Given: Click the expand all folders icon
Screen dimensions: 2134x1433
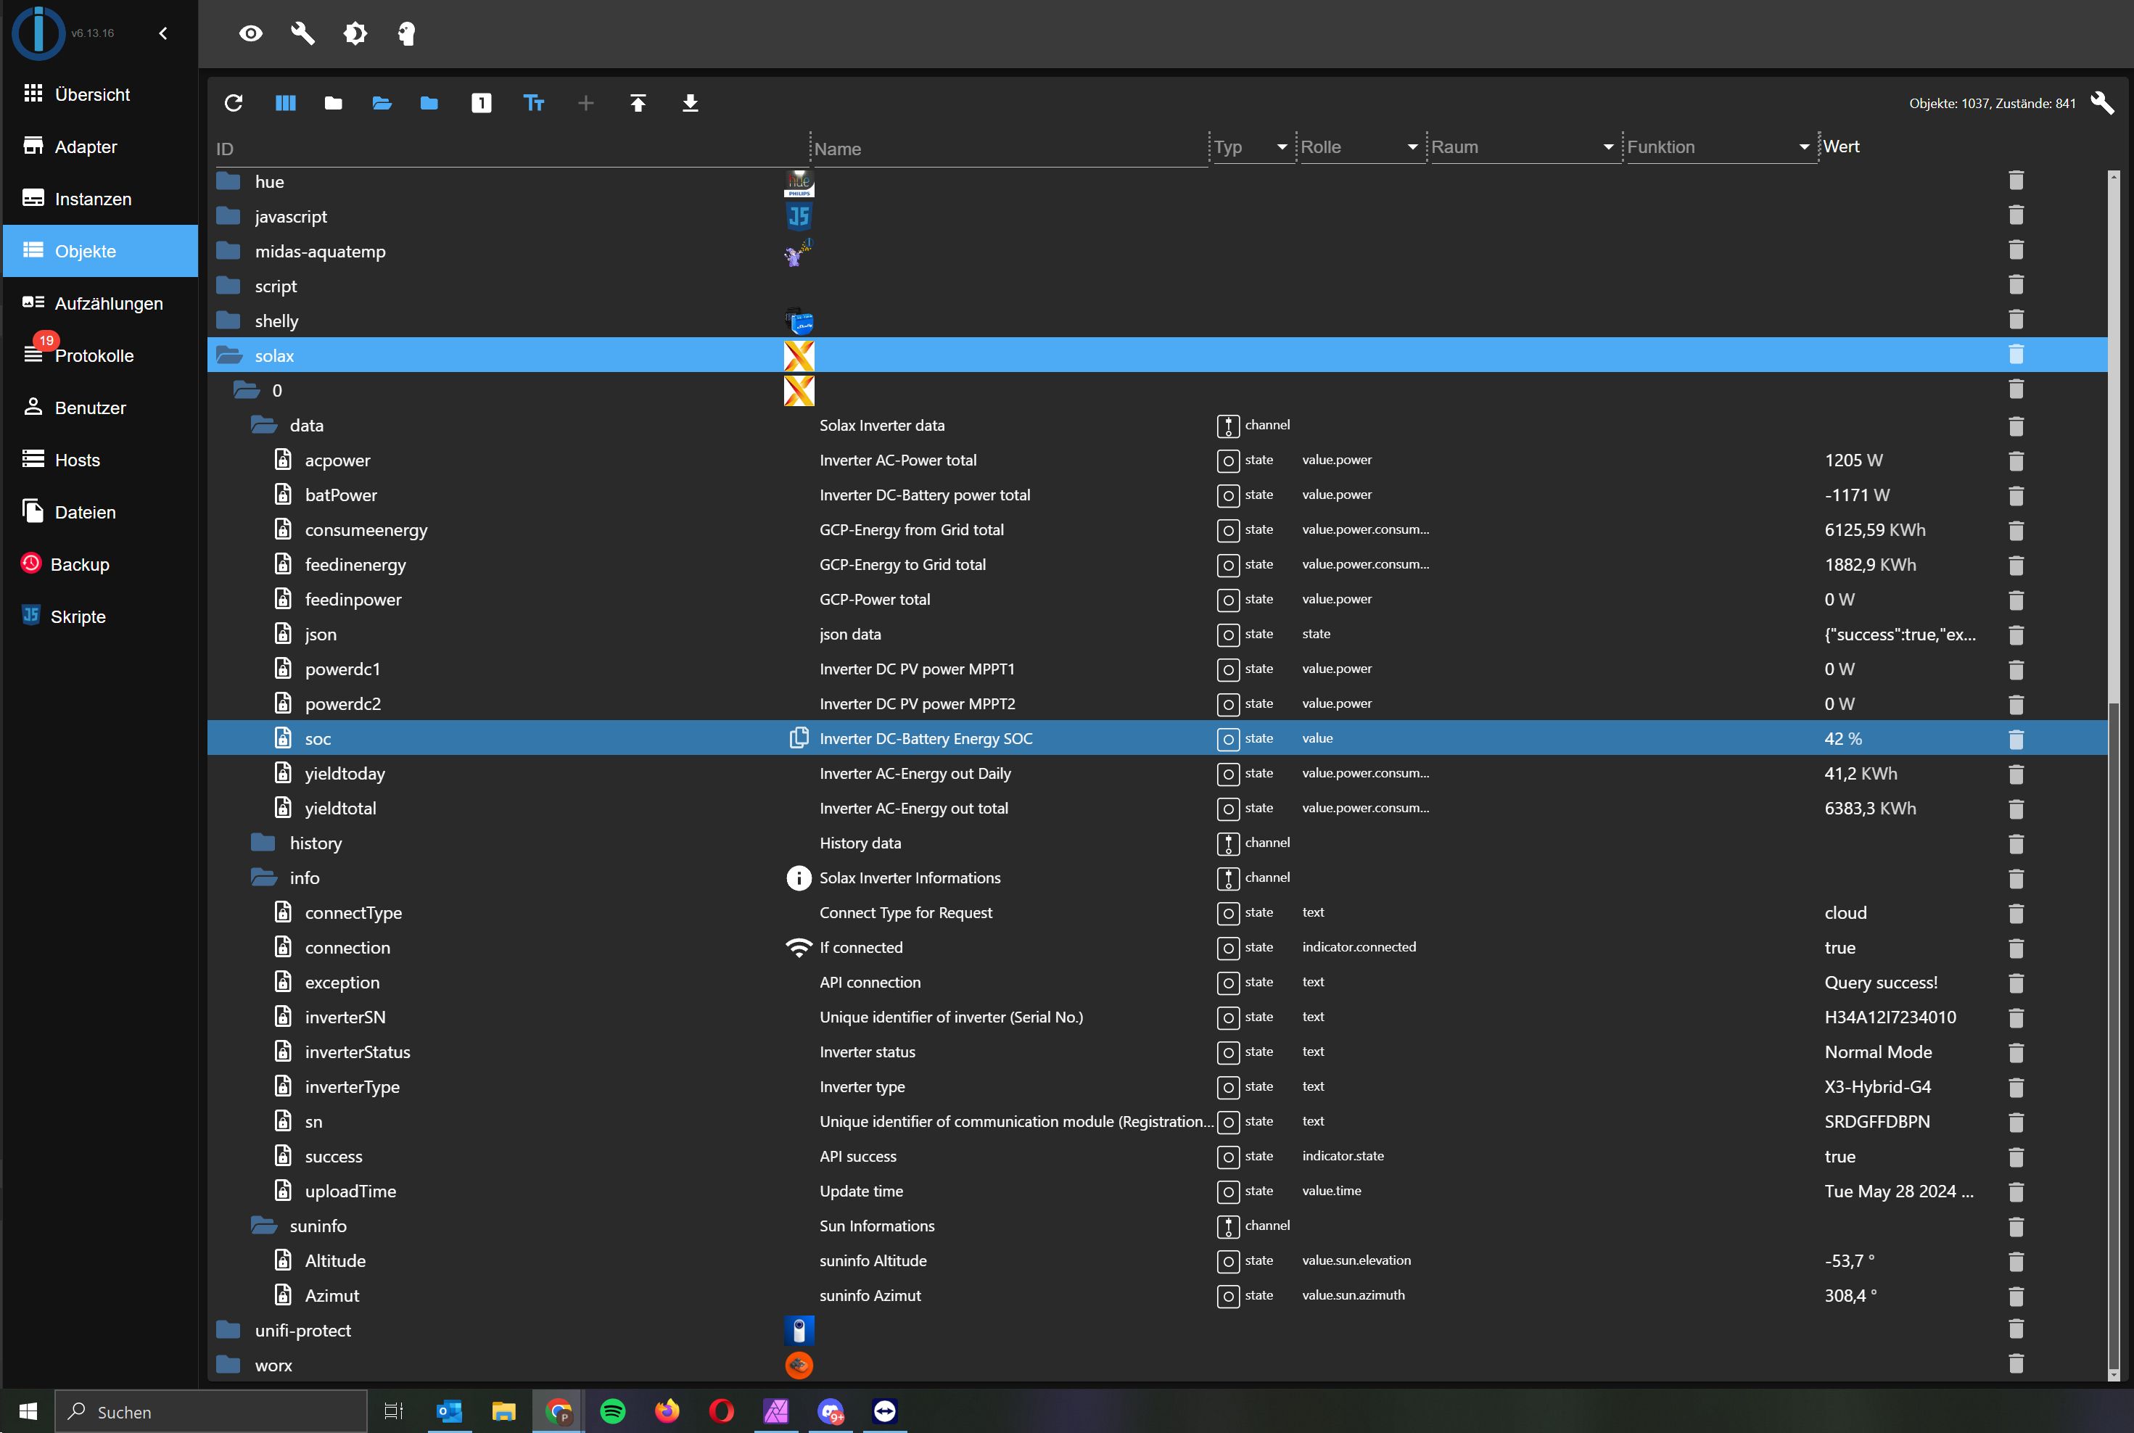Looking at the screenshot, I should pos(382,103).
